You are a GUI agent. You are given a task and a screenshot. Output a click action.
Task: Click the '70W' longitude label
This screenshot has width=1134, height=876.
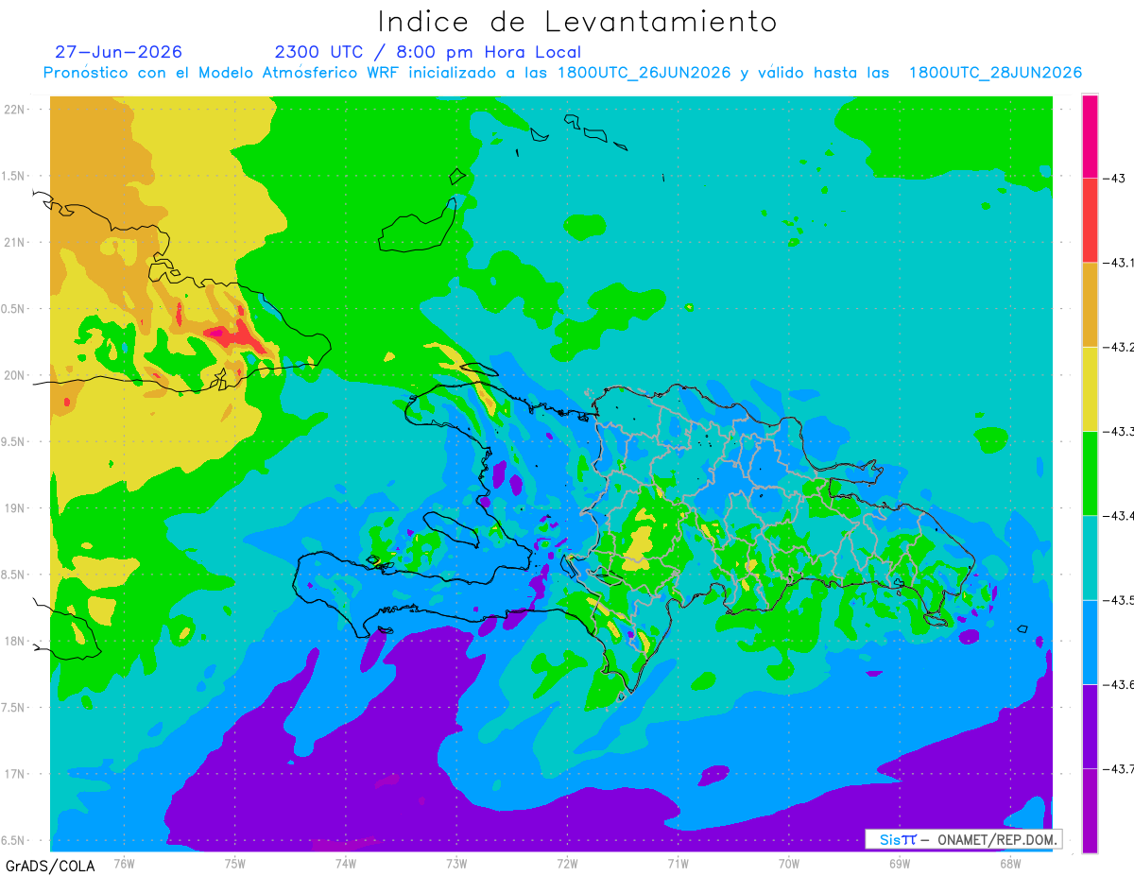point(789,863)
